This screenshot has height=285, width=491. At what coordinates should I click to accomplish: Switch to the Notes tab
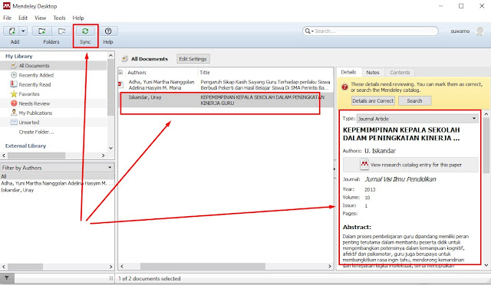373,72
